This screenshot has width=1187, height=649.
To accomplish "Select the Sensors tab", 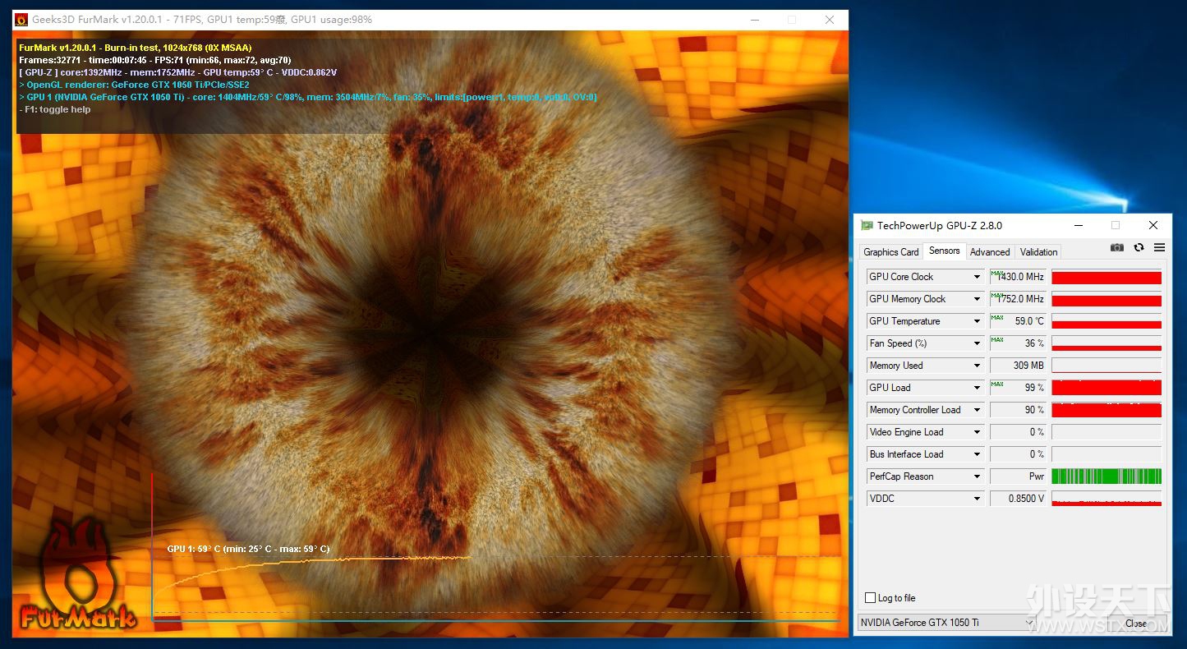I will [x=944, y=251].
